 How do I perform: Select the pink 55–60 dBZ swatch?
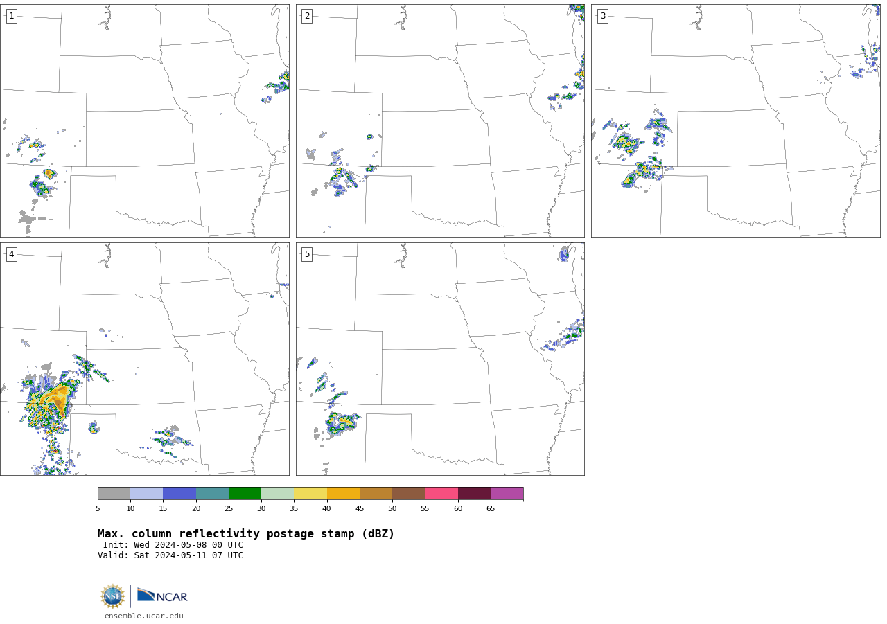[x=441, y=493]
